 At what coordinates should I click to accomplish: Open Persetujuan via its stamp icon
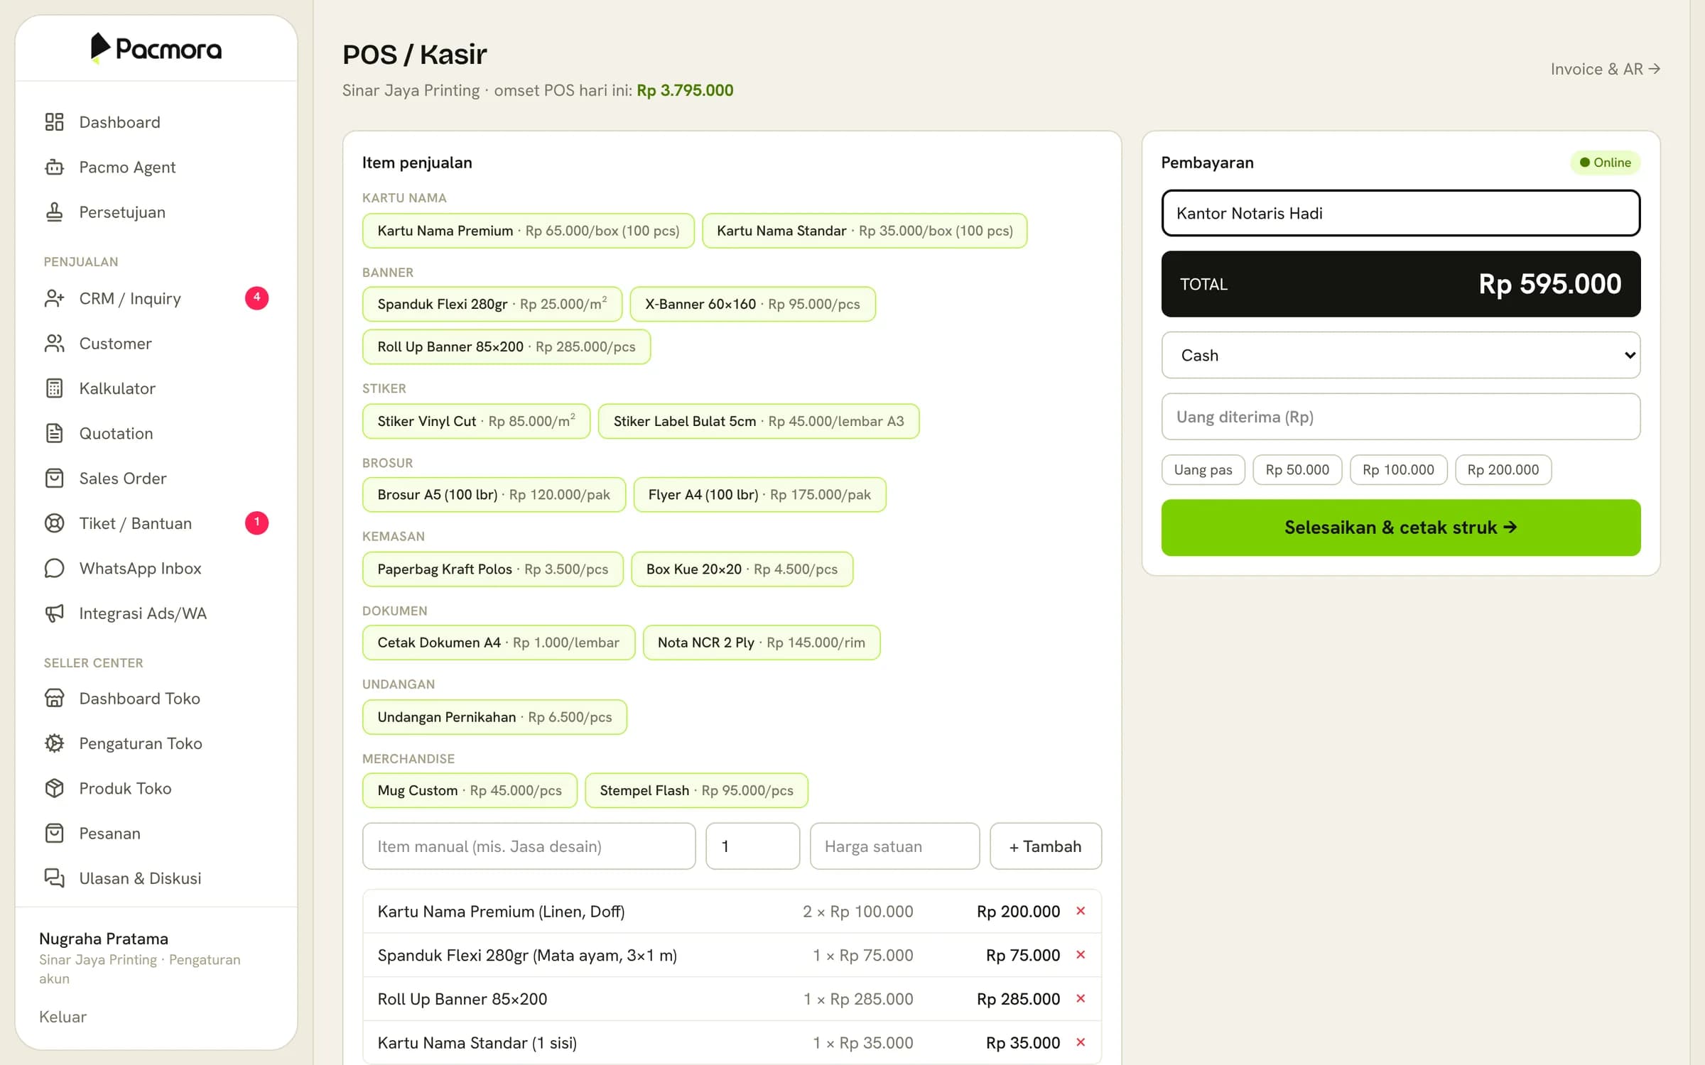(54, 212)
